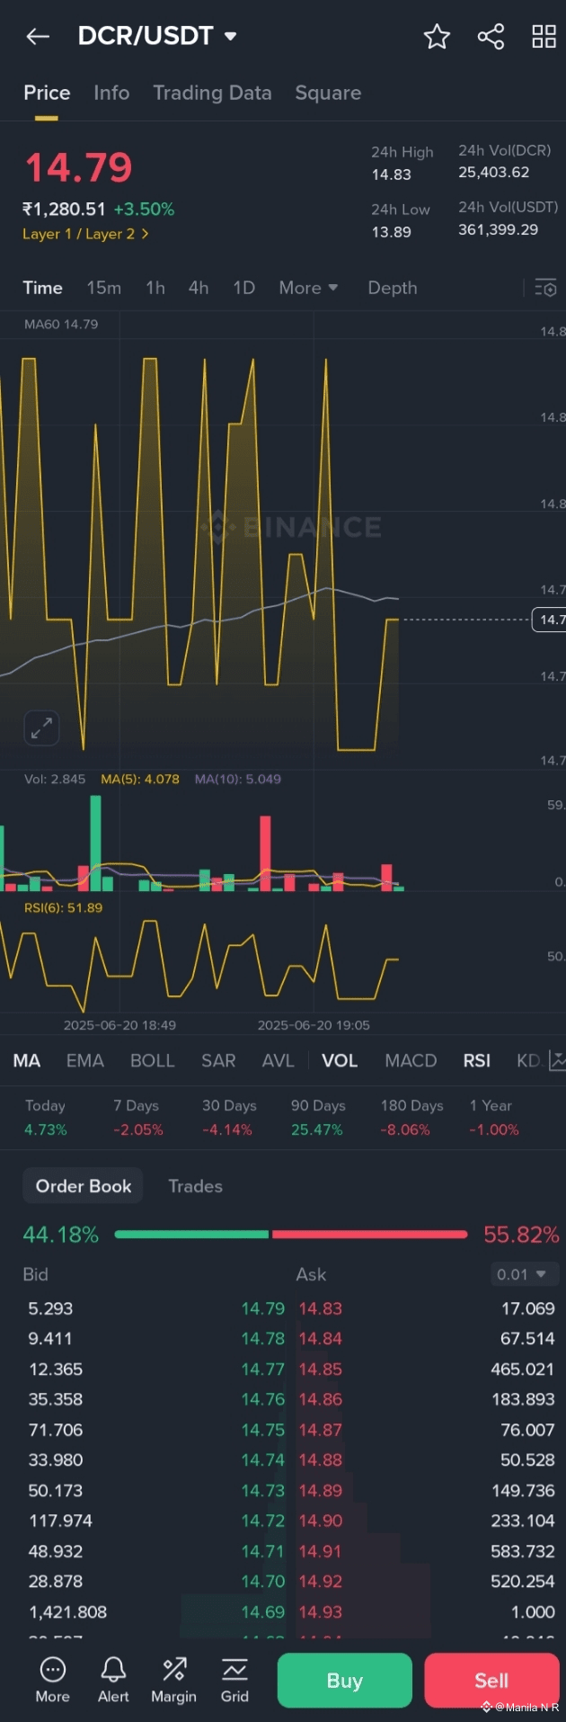Screen dimensions: 566x1722
Task: Tap the RSI(6): 51.89 label
Action: (x=63, y=907)
